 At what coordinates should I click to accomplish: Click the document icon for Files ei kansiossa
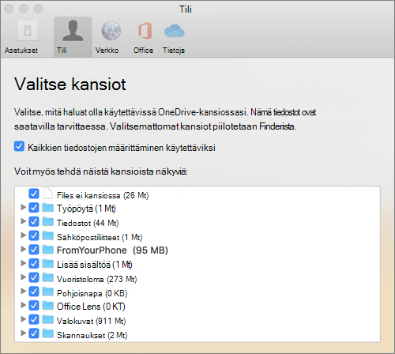[x=48, y=194]
